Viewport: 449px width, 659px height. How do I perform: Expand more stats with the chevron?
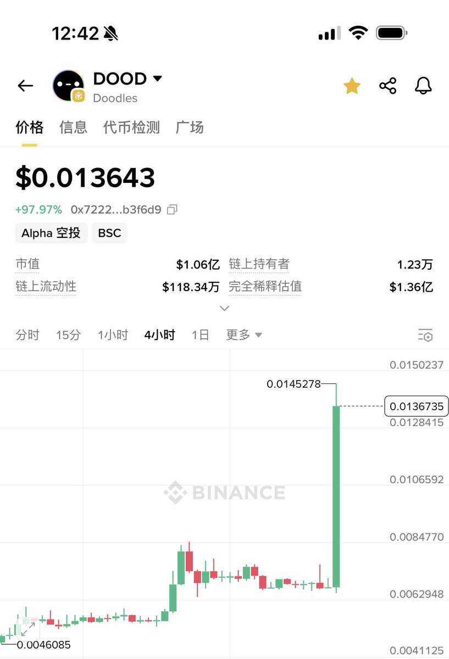click(224, 309)
